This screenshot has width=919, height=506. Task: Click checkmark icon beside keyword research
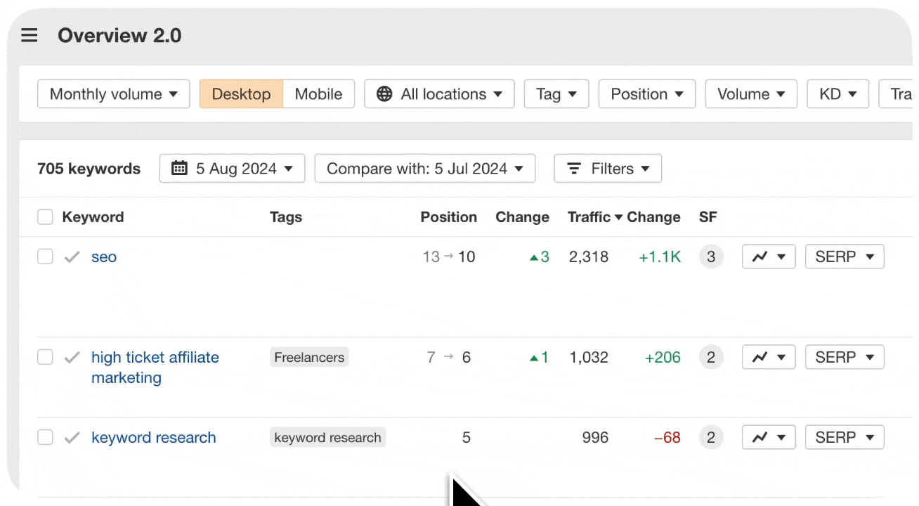pyautogui.click(x=72, y=438)
